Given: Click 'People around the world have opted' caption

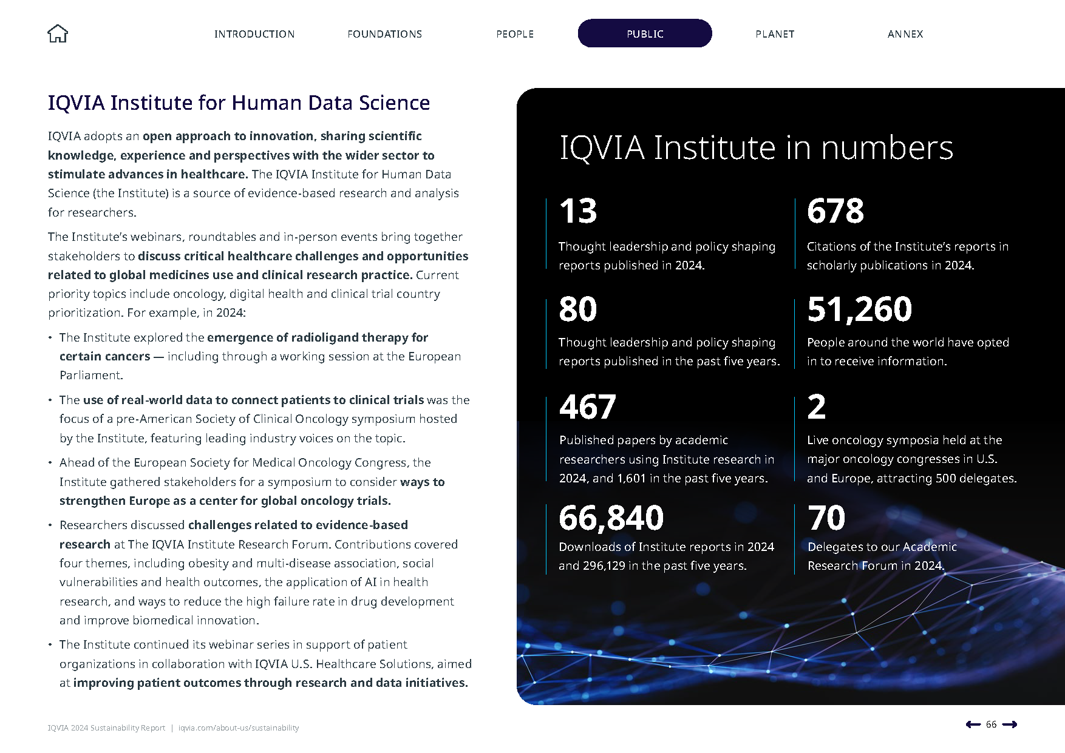Looking at the screenshot, I should (x=908, y=352).
